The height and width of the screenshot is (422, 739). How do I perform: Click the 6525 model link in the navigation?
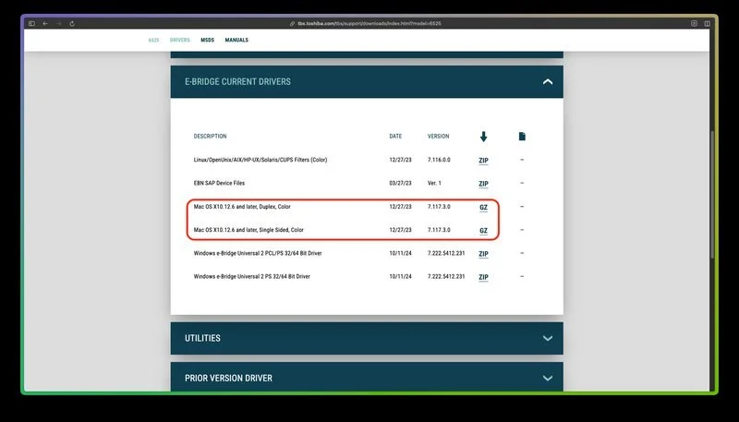tap(153, 40)
